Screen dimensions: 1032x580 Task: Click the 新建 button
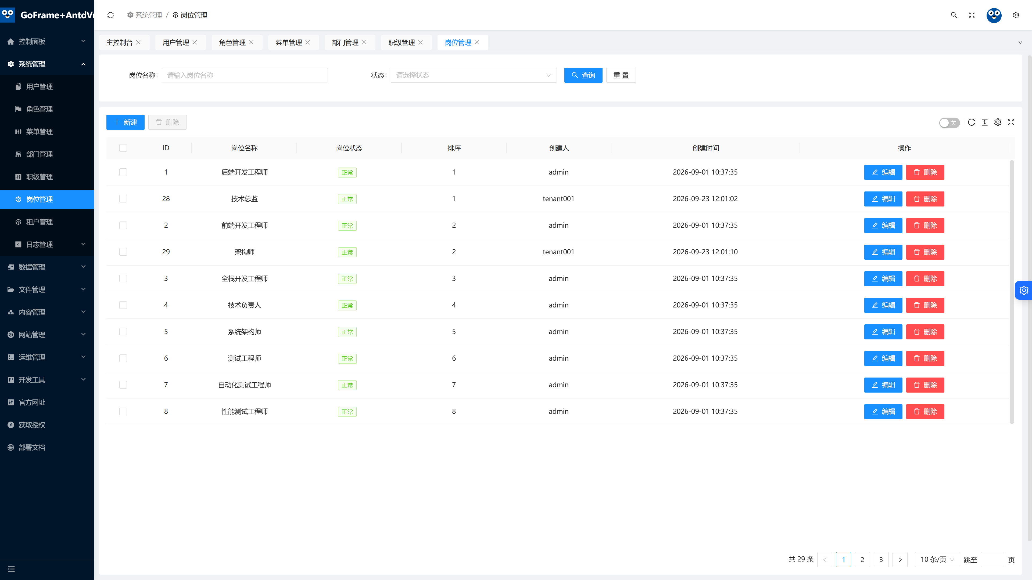point(126,122)
